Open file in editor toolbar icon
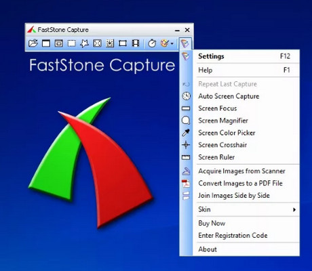 [x=33, y=43]
